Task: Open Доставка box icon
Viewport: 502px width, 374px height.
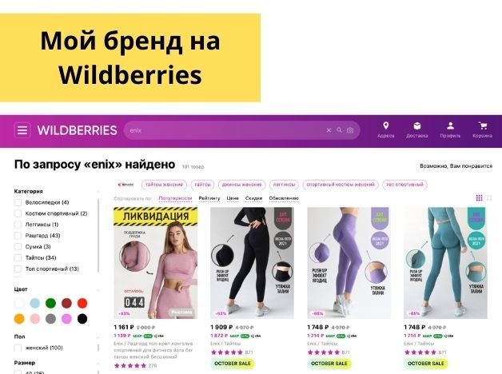Action: (416, 125)
